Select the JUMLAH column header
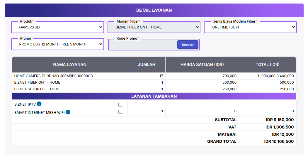The width and height of the screenshot is (308, 159). click(x=147, y=65)
